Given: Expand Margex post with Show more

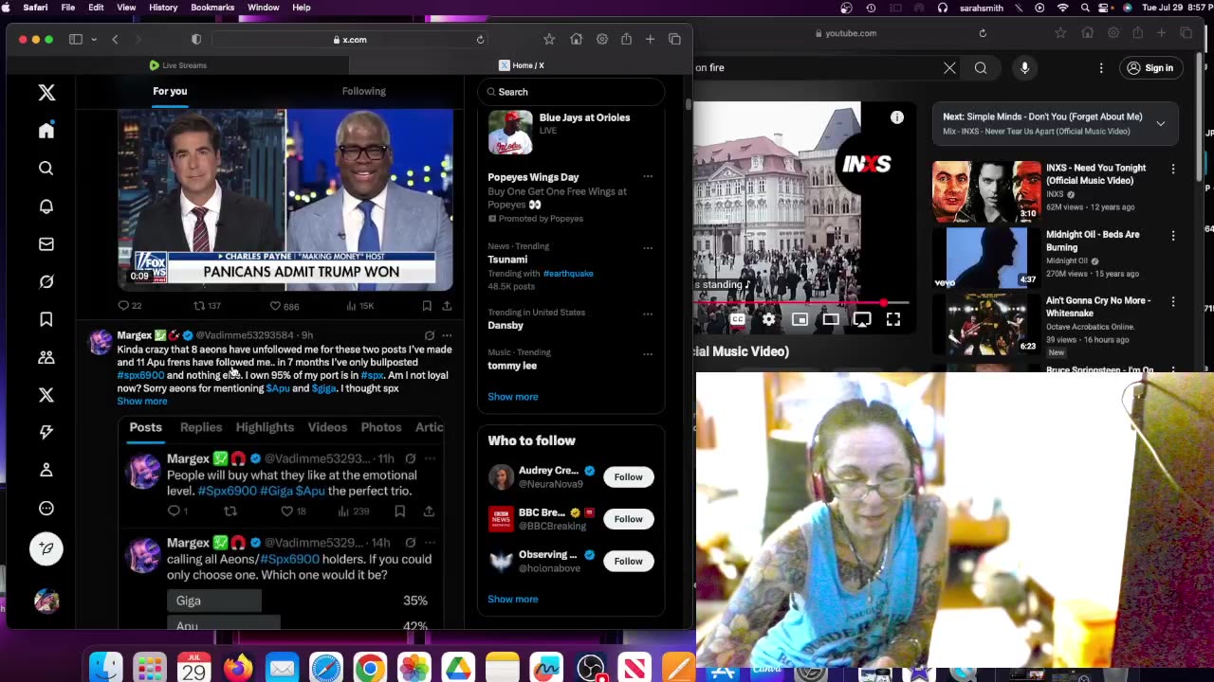Looking at the screenshot, I should [x=142, y=401].
